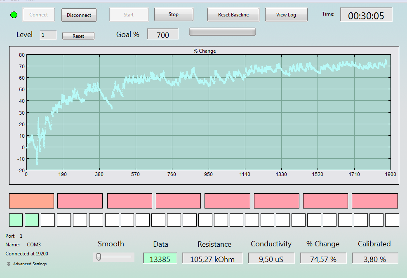Click the goal progress bar
407x278 pixels.
(x=222, y=32)
